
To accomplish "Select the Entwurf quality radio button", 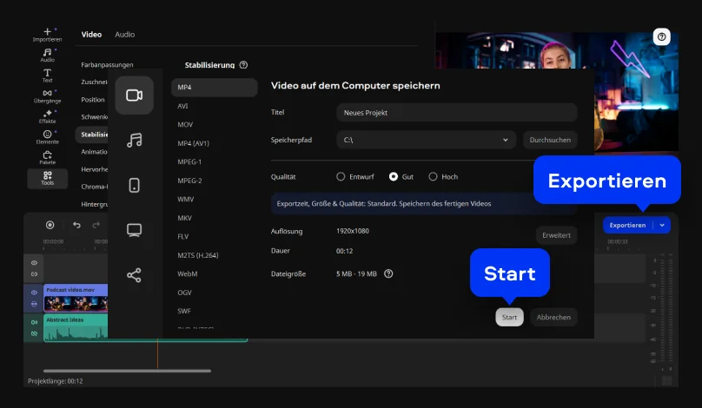I will [x=341, y=176].
